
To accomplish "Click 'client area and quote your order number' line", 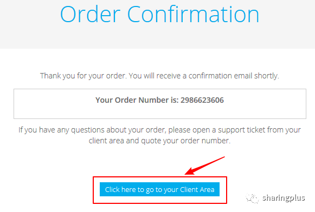I will tap(159, 141).
